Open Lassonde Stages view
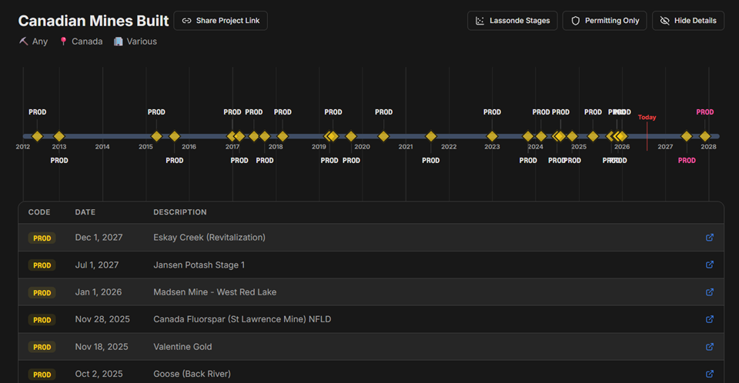Image resolution: width=739 pixels, height=383 pixels. pos(513,21)
